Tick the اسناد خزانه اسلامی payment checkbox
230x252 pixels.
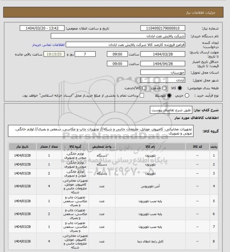click(142, 96)
